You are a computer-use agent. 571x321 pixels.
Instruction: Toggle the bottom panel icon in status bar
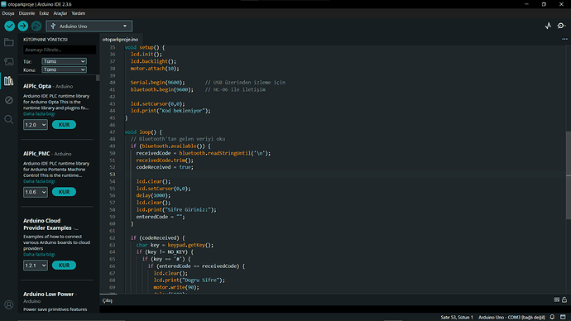[563, 317]
